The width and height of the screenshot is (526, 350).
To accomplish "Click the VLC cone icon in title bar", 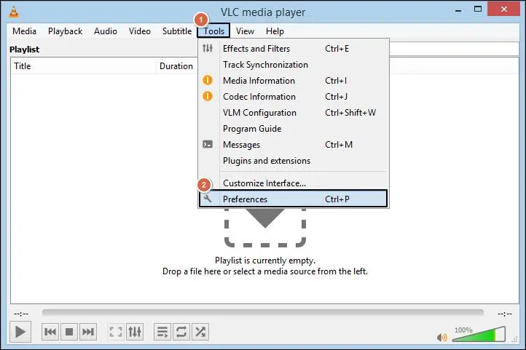I will [13, 12].
